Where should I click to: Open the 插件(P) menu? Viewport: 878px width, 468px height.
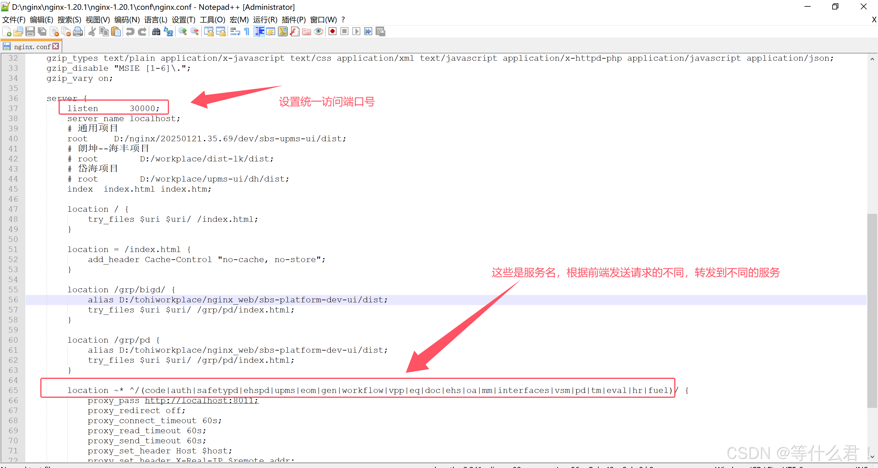pyautogui.click(x=293, y=20)
